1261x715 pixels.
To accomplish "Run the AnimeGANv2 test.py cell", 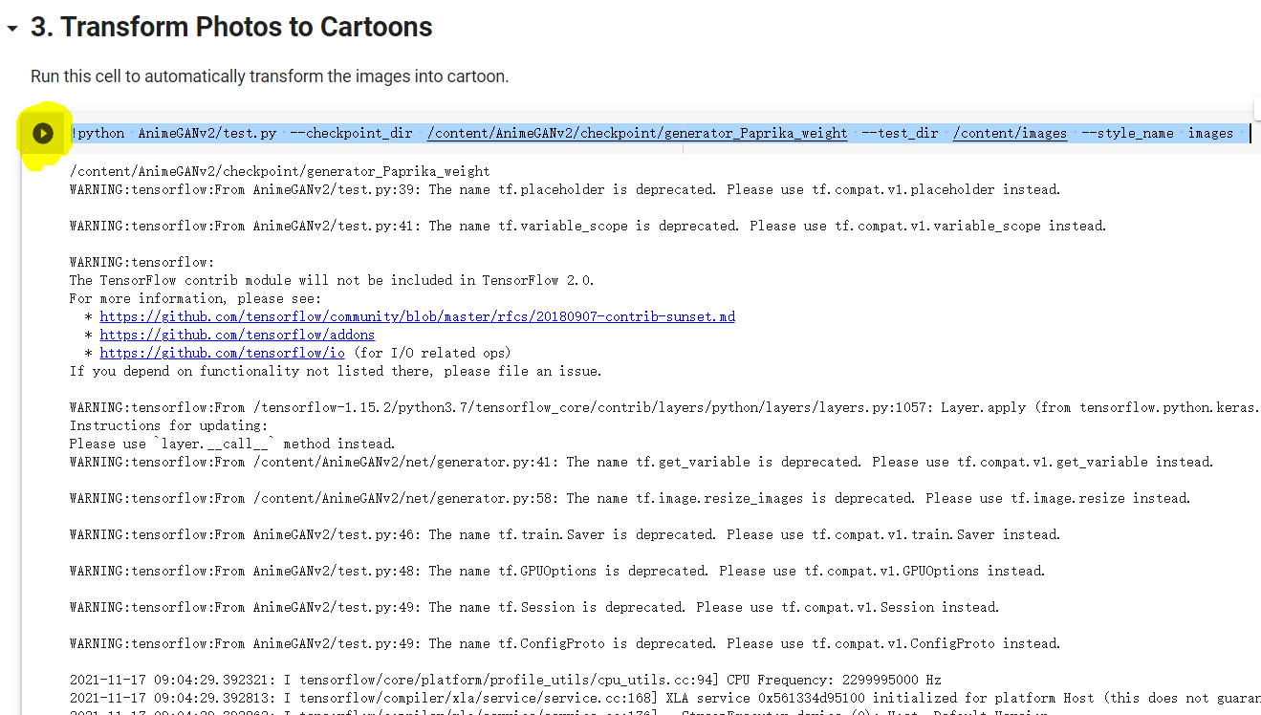I will pos(43,133).
